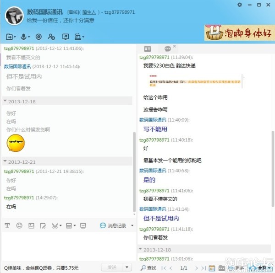Screen dimensions: 275x273
Task: Expand the calculator dropdown arrow
Action: click(x=75, y=225)
